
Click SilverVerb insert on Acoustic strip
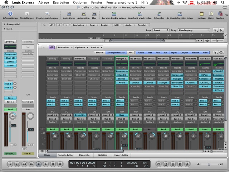pos(177,82)
